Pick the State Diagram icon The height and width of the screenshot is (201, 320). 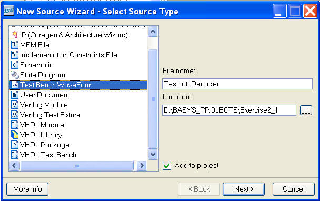pos(15,75)
